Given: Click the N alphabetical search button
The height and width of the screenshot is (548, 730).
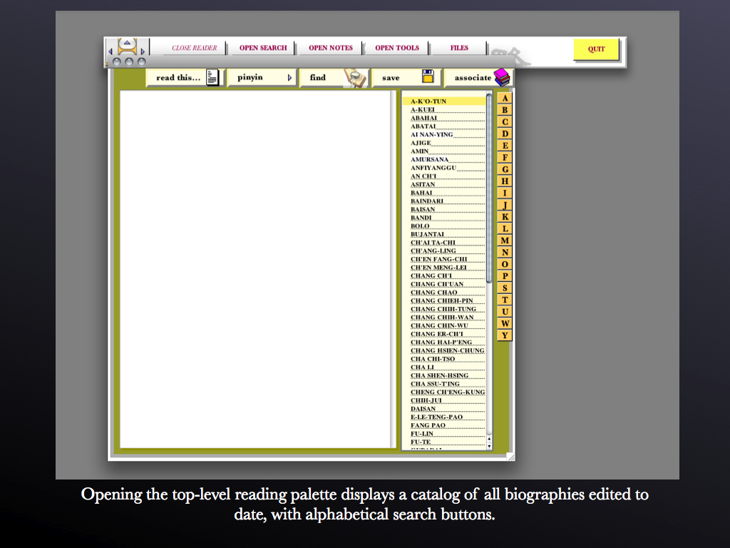Looking at the screenshot, I should pos(505,252).
